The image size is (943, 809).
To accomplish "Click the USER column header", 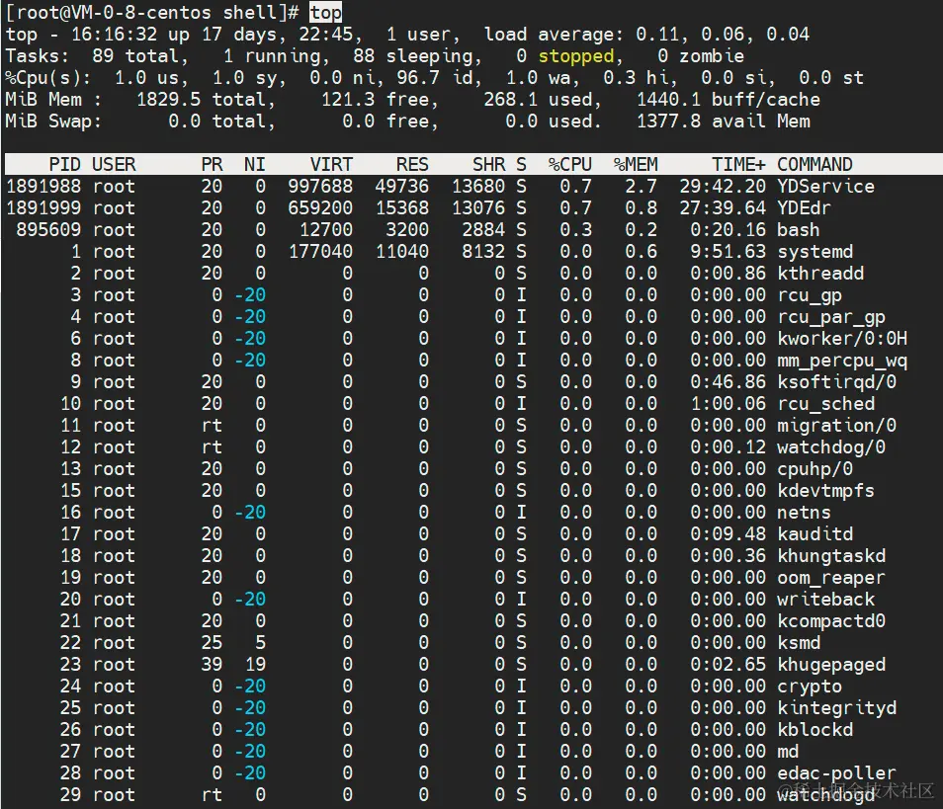I will 114,164.
